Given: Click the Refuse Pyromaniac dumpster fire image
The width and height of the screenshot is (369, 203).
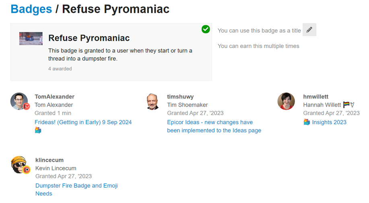Looking at the screenshot, I should 31,39.
